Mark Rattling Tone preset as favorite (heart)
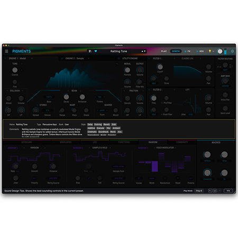238x238 pixels. pyautogui.click(x=96, y=51)
